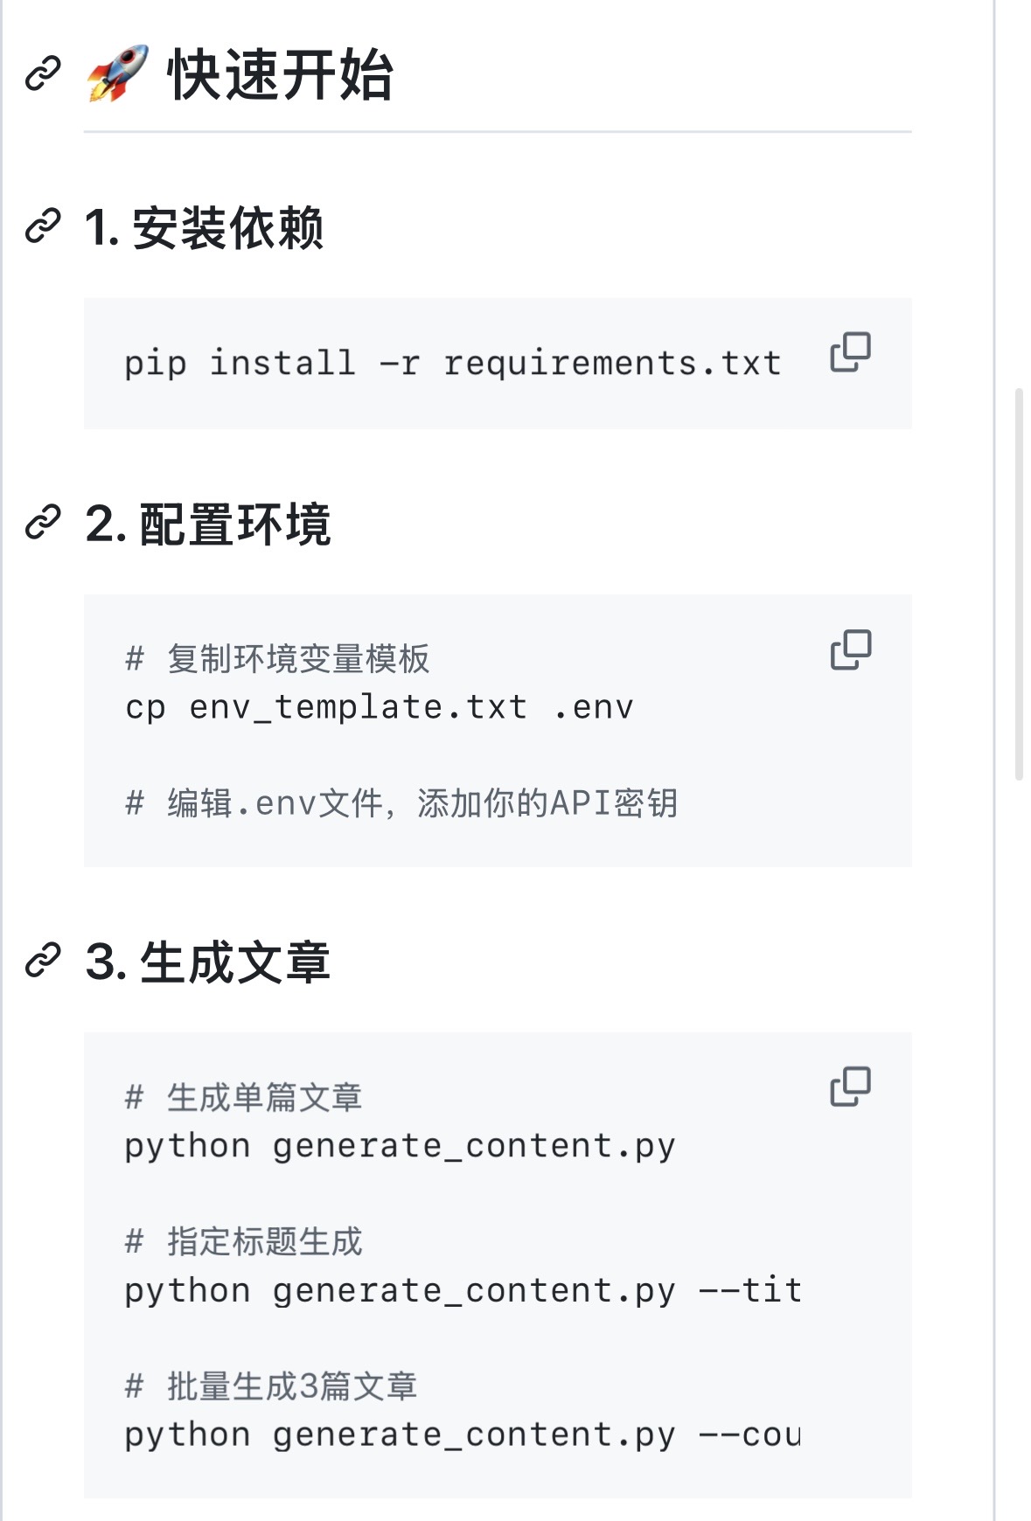
Task: Click the generate_content.py --tit command line
Action: click(x=463, y=1290)
